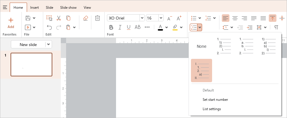Open the Slide tab

pyautogui.click(x=49, y=8)
